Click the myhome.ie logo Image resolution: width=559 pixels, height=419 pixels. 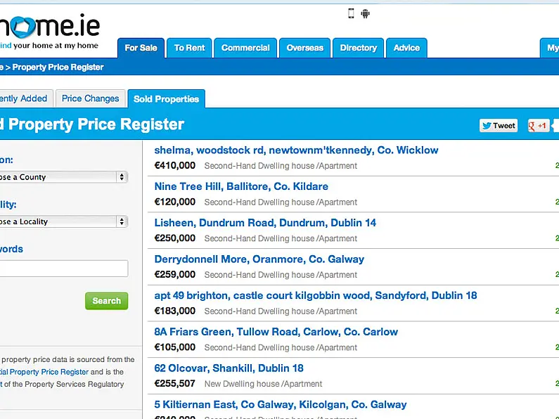[49, 31]
